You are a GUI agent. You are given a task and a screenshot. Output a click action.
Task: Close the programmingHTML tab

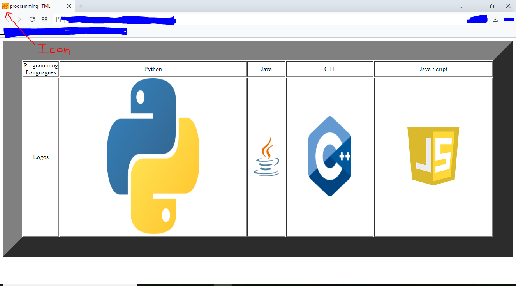click(69, 6)
